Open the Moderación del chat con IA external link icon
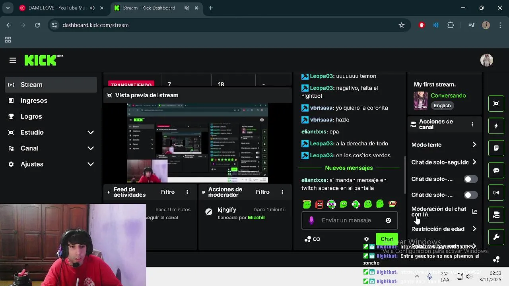This screenshot has width=509, height=286. [474, 212]
